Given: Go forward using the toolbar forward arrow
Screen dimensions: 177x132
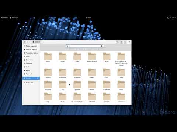Looking at the screenshot, I should (27, 42).
